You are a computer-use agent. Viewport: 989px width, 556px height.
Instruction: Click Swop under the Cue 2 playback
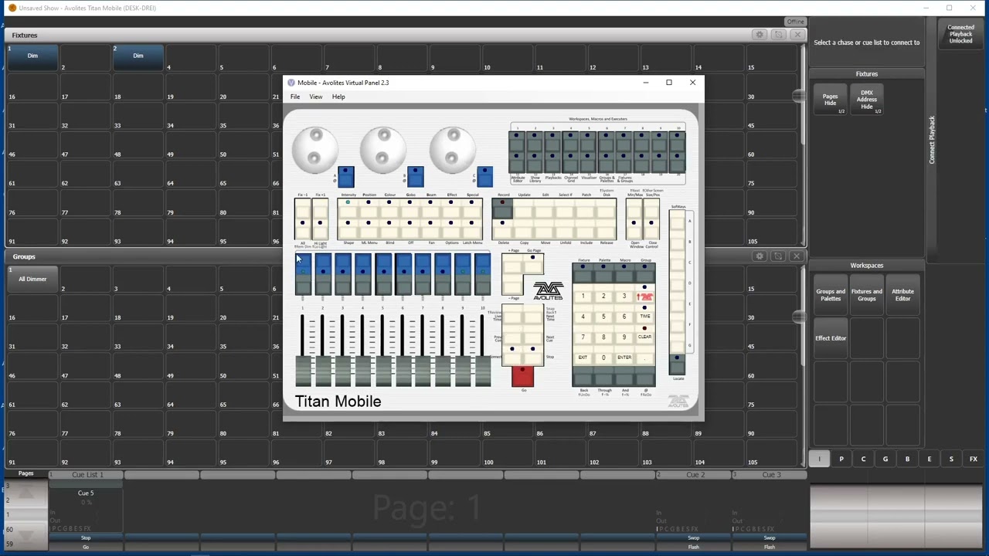pos(693,537)
